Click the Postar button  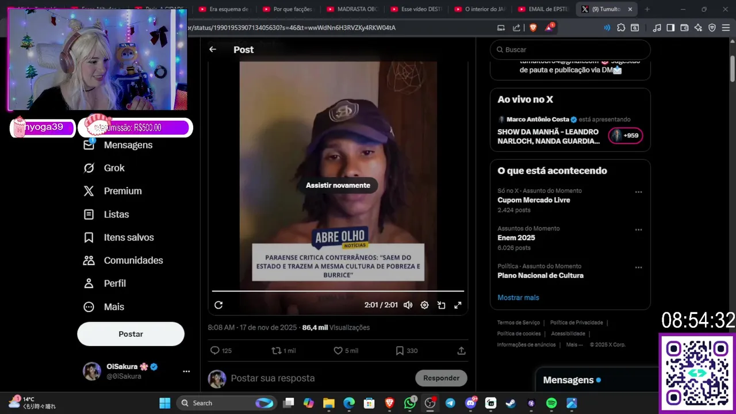pos(131,334)
